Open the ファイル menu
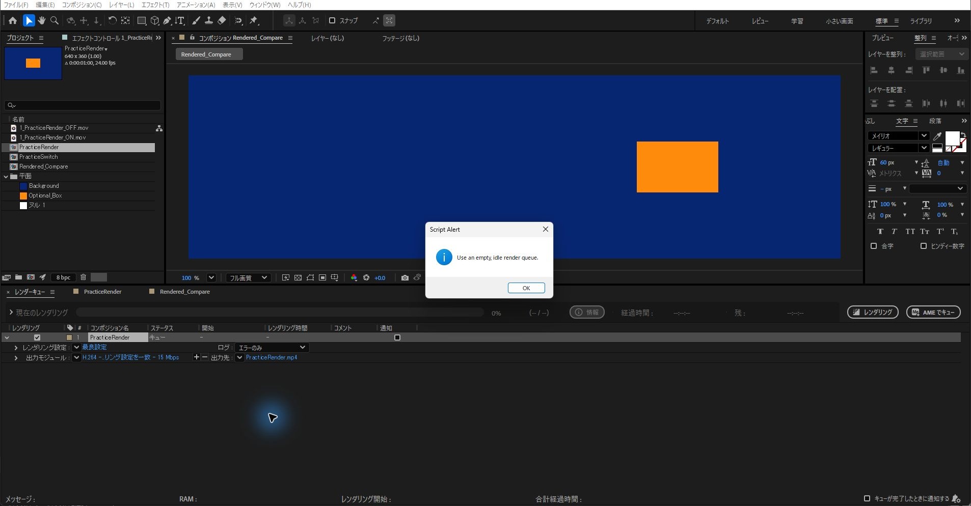Image resolution: width=971 pixels, height=506 pixels. (16, 5)
